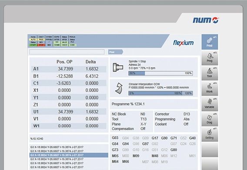Click the Abs programming value

[187, 119]
